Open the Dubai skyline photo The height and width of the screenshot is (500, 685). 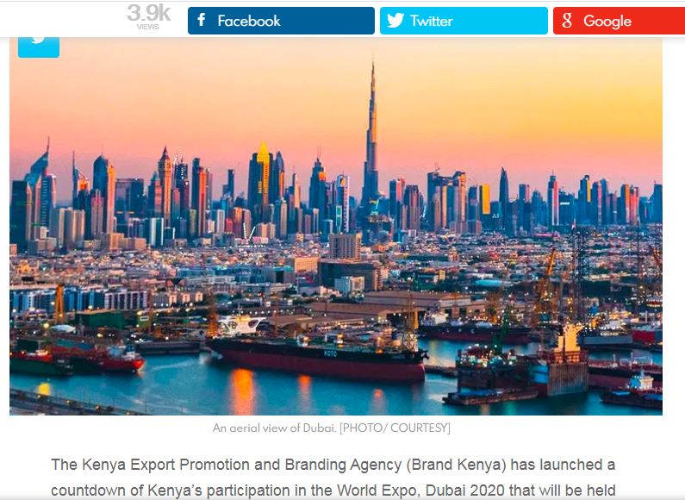tap(336, 226)
